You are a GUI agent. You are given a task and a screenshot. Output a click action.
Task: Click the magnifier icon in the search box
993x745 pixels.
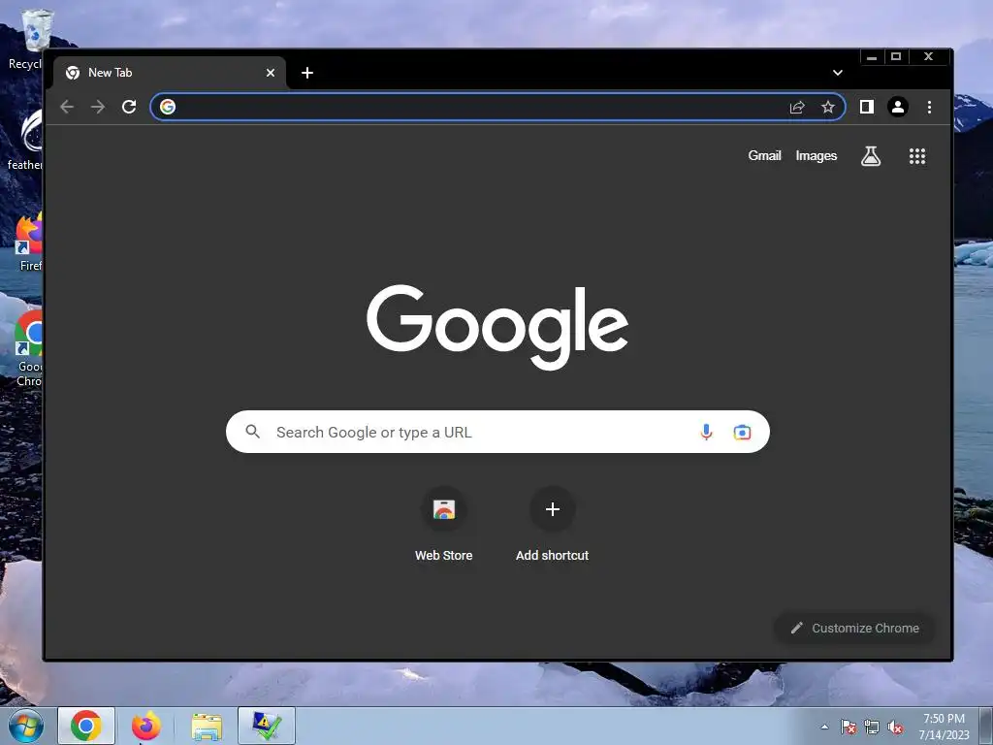tap(253, 432)
